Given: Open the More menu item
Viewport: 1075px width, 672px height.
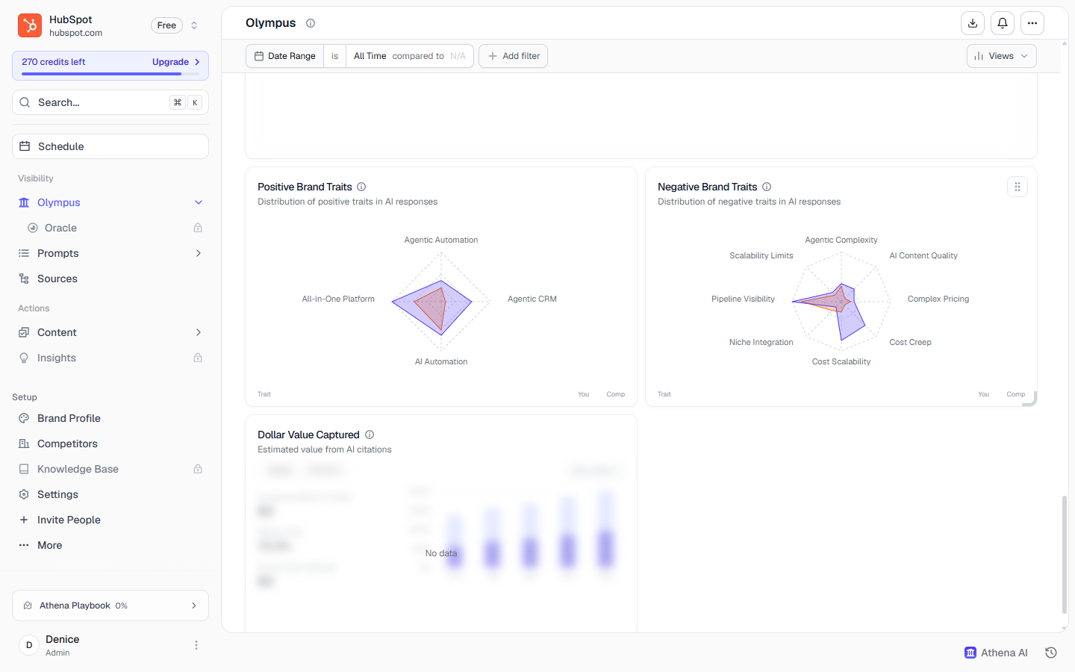Looking at the screenshot, I should 110,545.
